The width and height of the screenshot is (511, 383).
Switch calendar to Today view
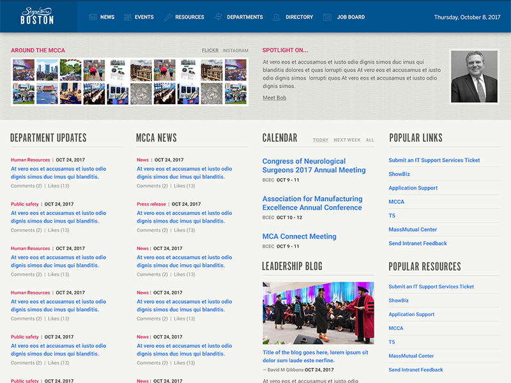pos(320,139)
